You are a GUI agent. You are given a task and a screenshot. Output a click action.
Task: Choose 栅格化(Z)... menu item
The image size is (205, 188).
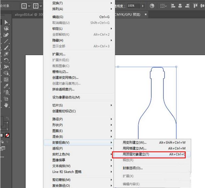79,72
